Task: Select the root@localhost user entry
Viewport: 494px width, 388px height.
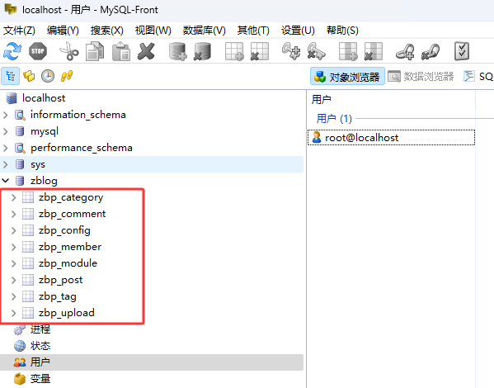Action: 391,138
